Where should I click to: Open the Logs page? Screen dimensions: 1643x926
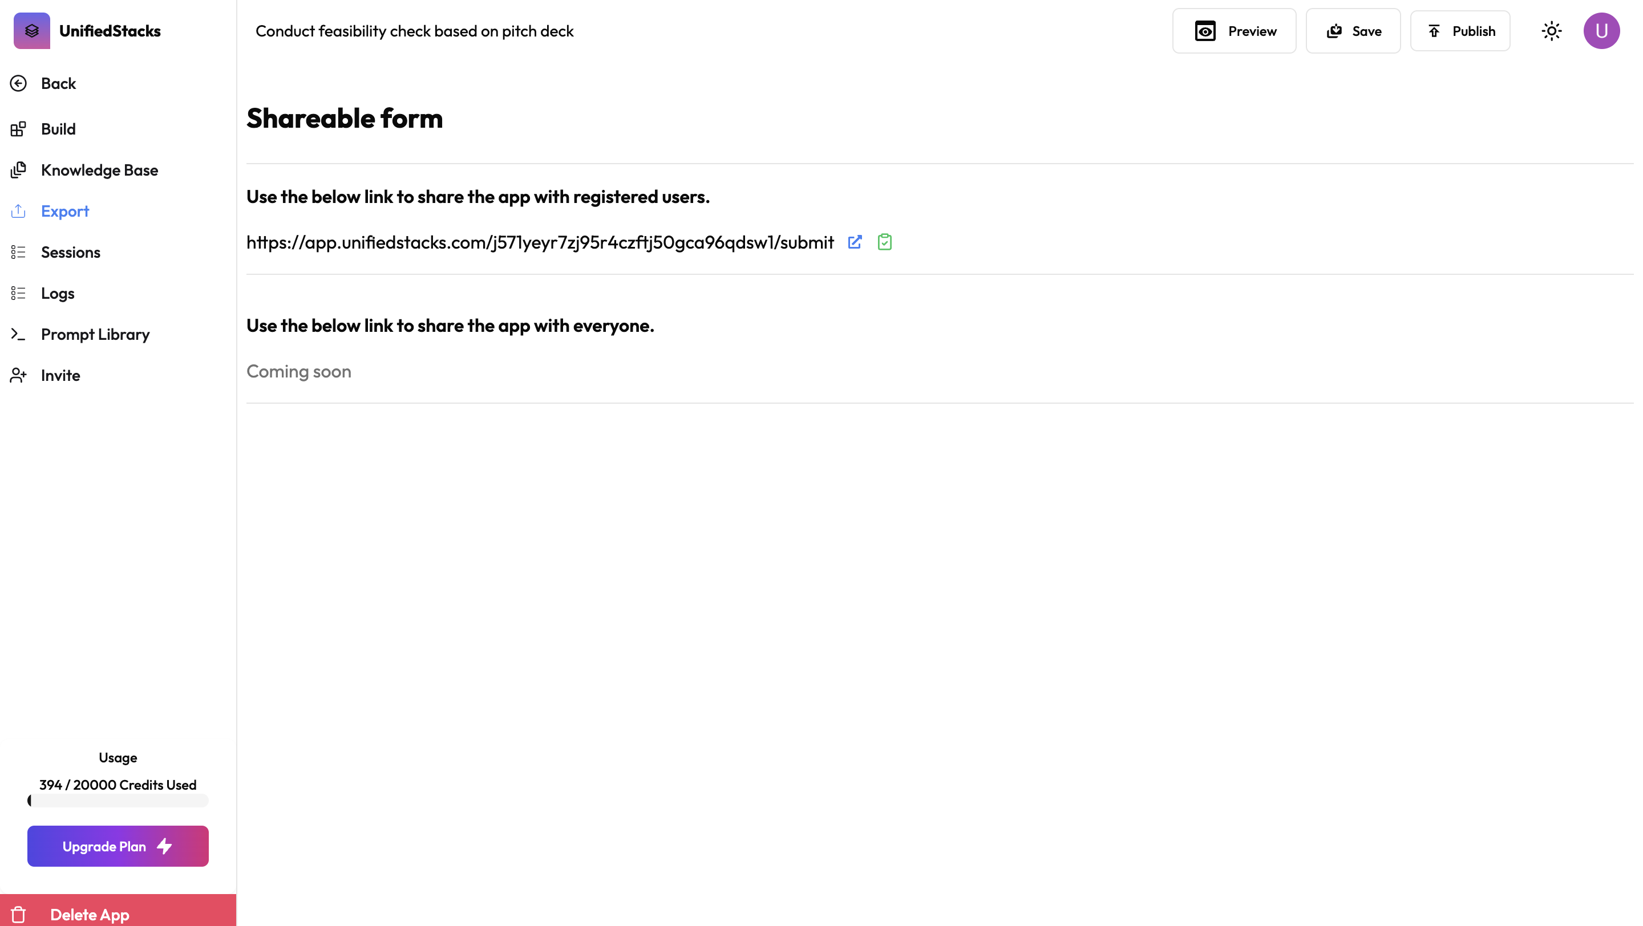[58, 294]
